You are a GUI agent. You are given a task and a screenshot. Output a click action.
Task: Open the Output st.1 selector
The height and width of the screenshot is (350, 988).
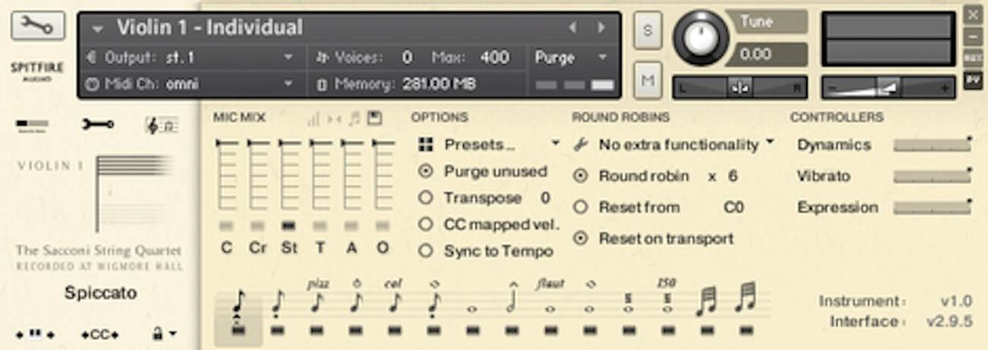click(x=190, y=58)
